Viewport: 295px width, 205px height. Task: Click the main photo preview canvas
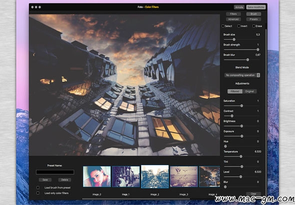(x=124, y=85)
